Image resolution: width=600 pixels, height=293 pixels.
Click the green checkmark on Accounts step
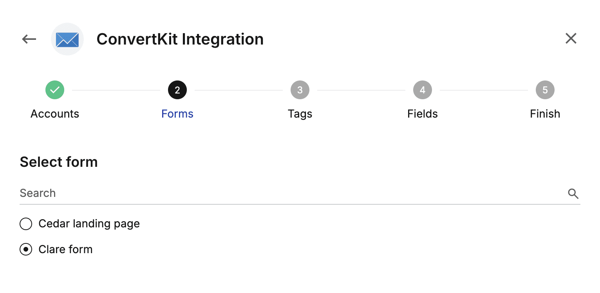pos(55,90)
